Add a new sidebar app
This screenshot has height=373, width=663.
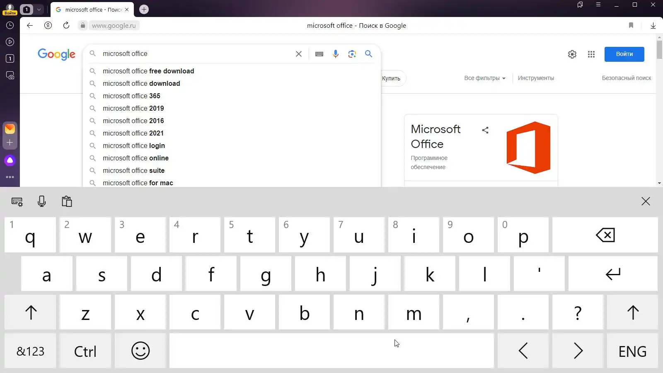tap(10, 143)
